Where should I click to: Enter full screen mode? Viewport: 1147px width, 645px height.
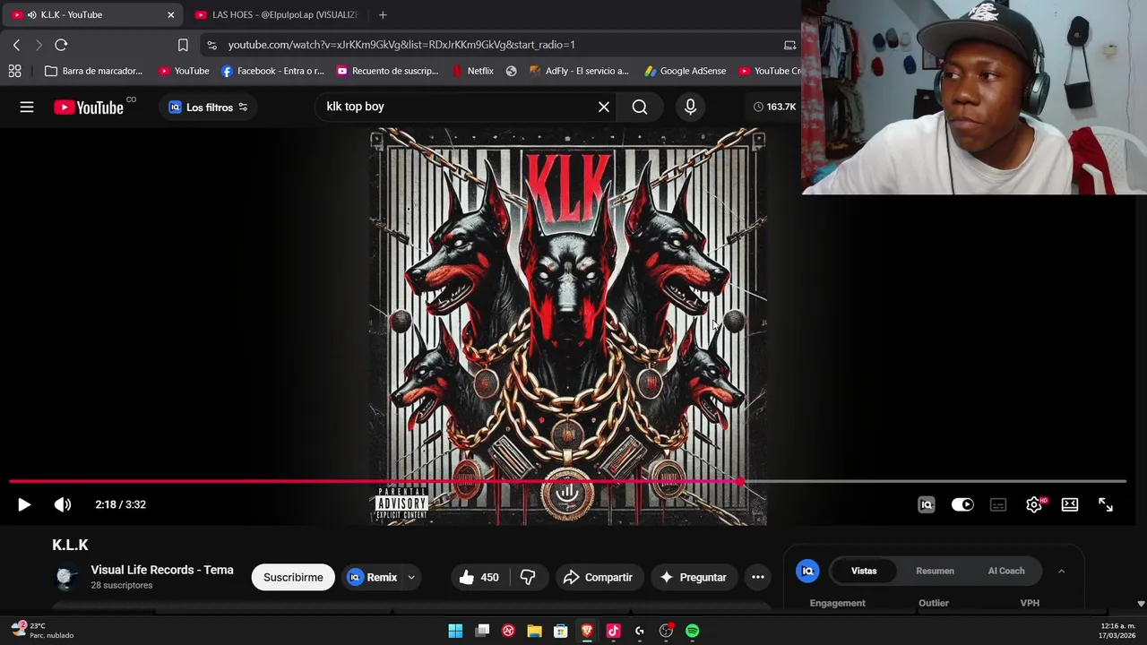pos(1106,504)
